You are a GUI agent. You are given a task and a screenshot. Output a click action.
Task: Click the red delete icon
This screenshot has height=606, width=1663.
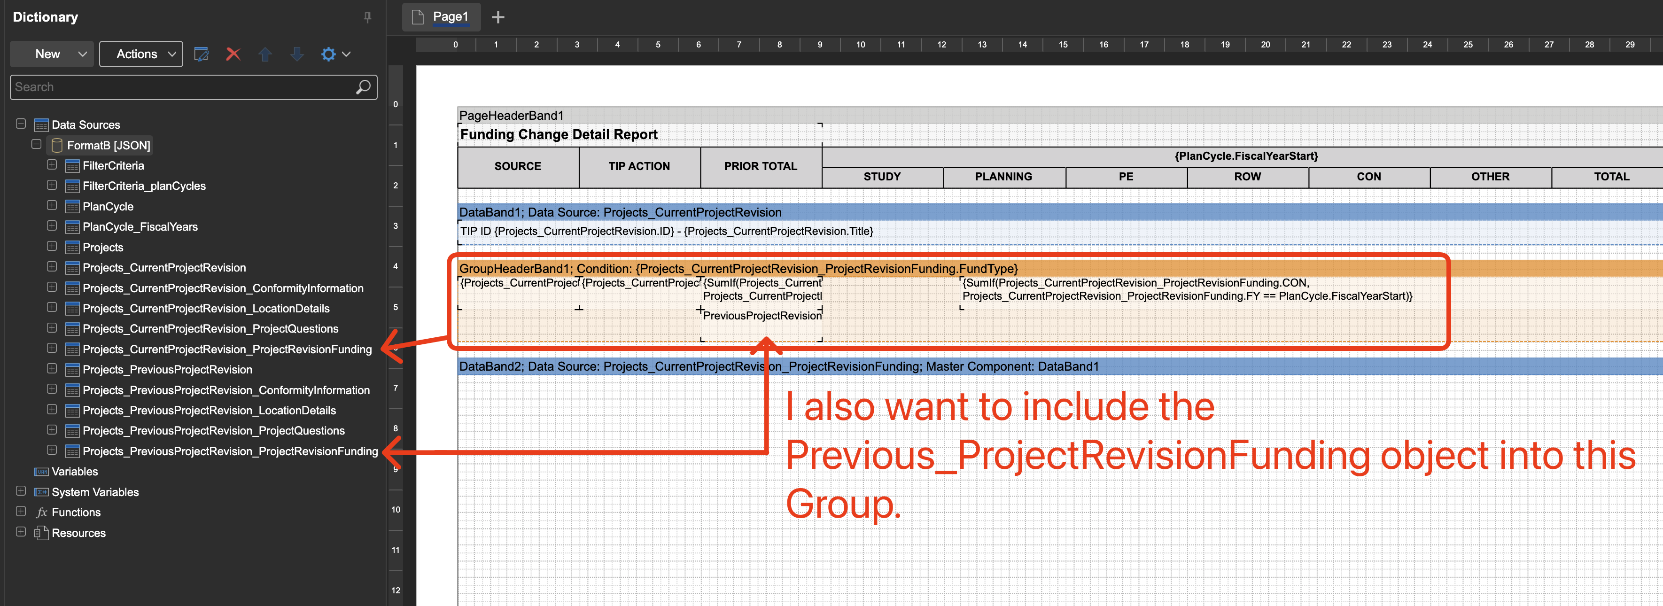point(233,54)
